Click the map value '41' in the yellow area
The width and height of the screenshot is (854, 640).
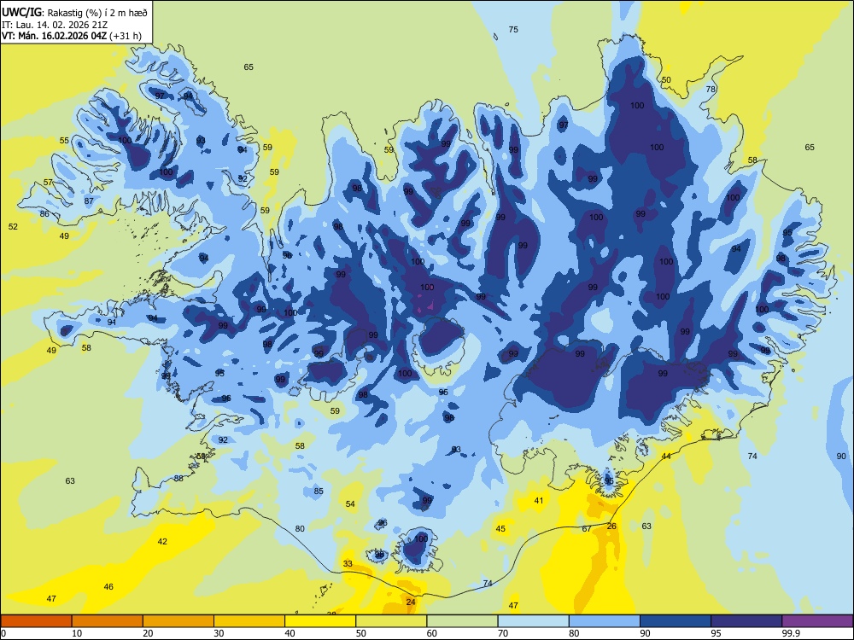pos(539,501)
